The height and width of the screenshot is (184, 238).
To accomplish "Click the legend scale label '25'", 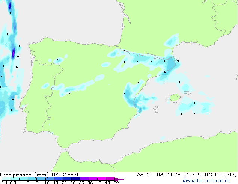I will (73, 182).
